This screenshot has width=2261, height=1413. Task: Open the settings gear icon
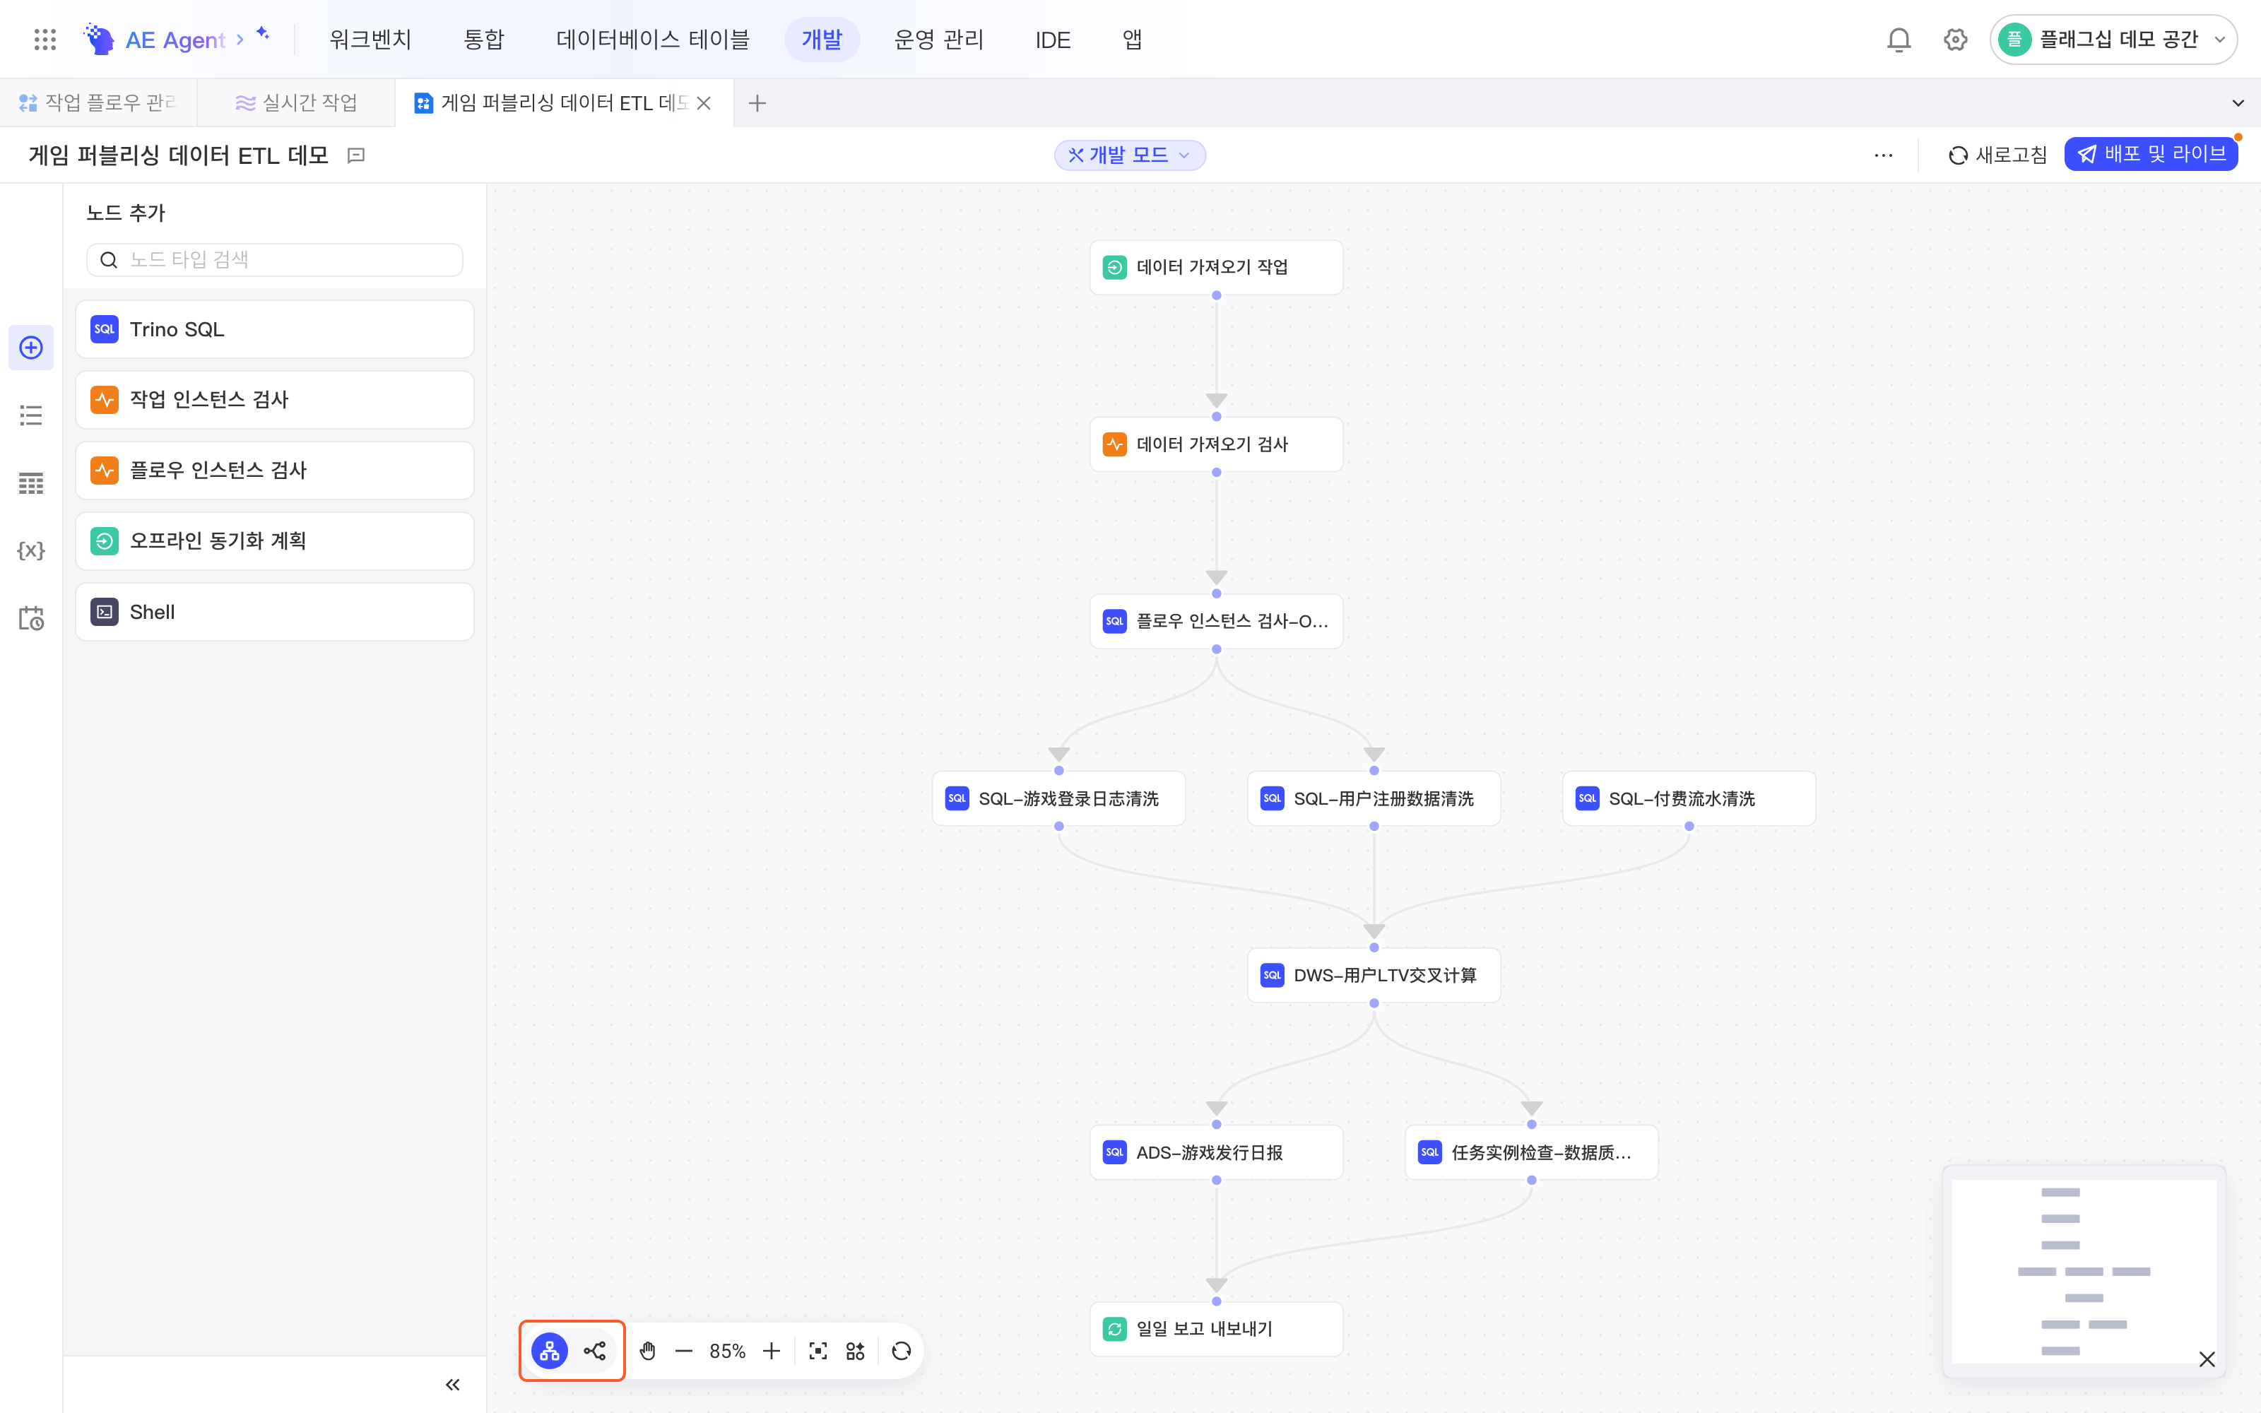[x=1954, y=40]
